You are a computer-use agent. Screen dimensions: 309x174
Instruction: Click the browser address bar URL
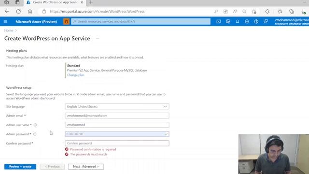[98, 12]
